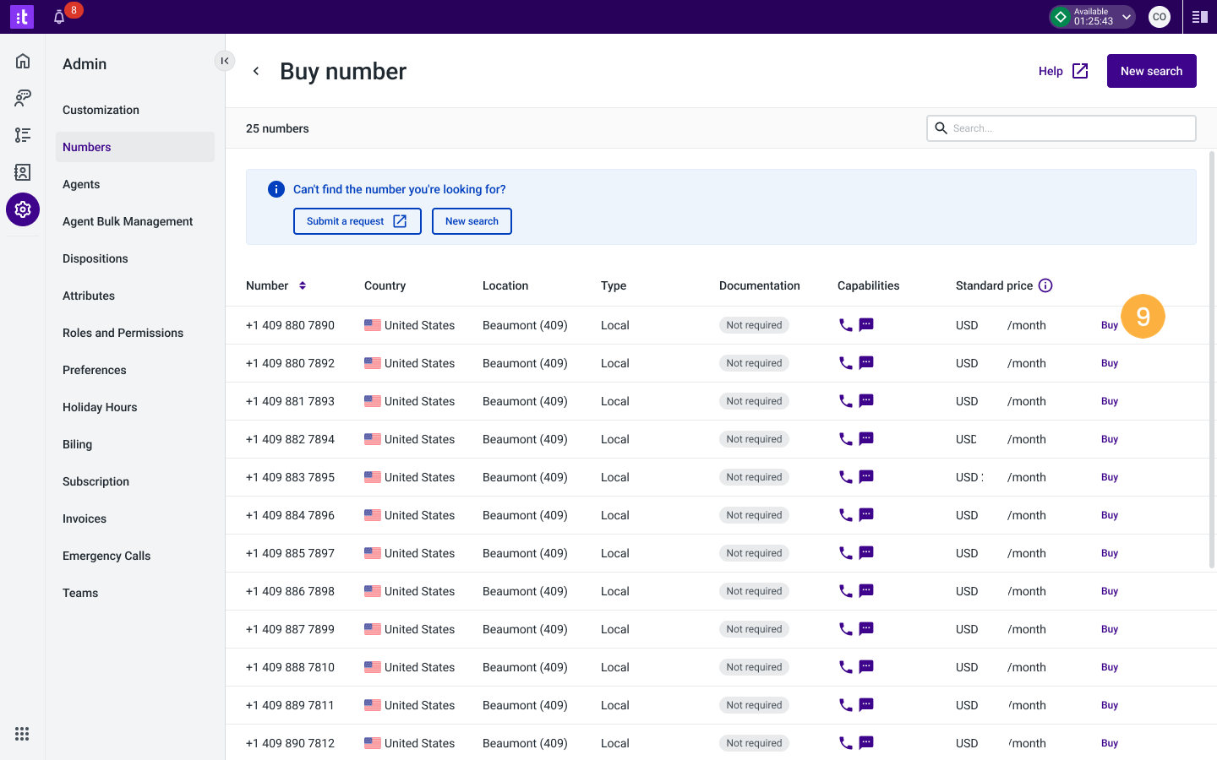The height and width of the screenshot is (760, 1217).
Task: Open the apps grid icon at bottom left
Action: (23, 733)
